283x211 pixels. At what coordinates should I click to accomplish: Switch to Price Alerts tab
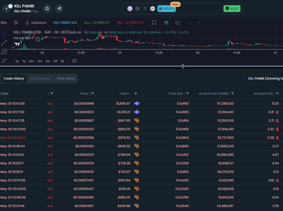point(65,79)
